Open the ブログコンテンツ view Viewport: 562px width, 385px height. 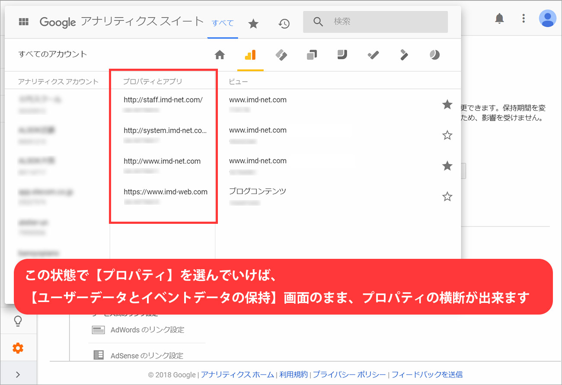(258, 191)
